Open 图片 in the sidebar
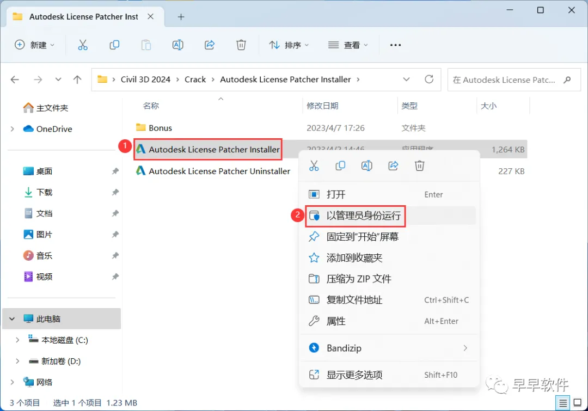588x411 pixels. 44,235
